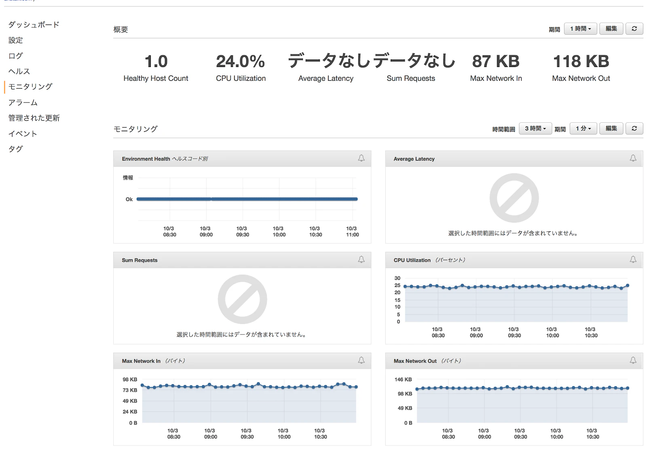Open タグ in the sidebar

point(16,149)
